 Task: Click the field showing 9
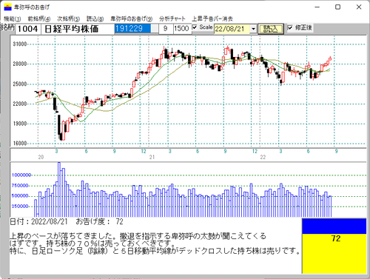(166, 29)
